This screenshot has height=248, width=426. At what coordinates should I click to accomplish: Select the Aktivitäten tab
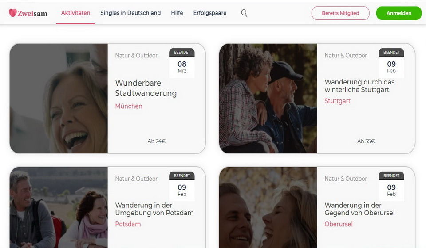(x=75, y=13)
